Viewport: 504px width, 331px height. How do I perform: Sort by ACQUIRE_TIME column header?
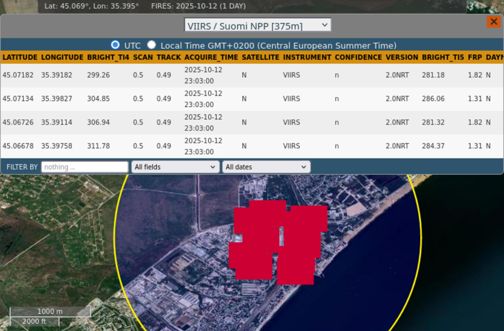(211, 57)
